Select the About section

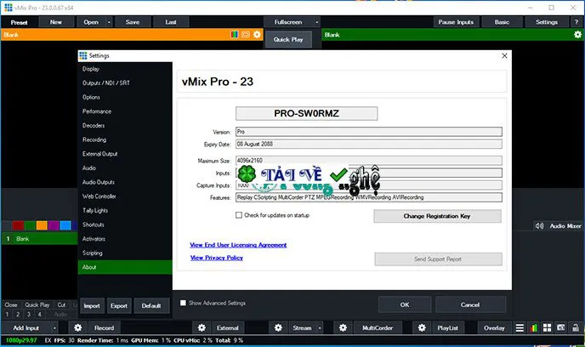coord(125,267)
